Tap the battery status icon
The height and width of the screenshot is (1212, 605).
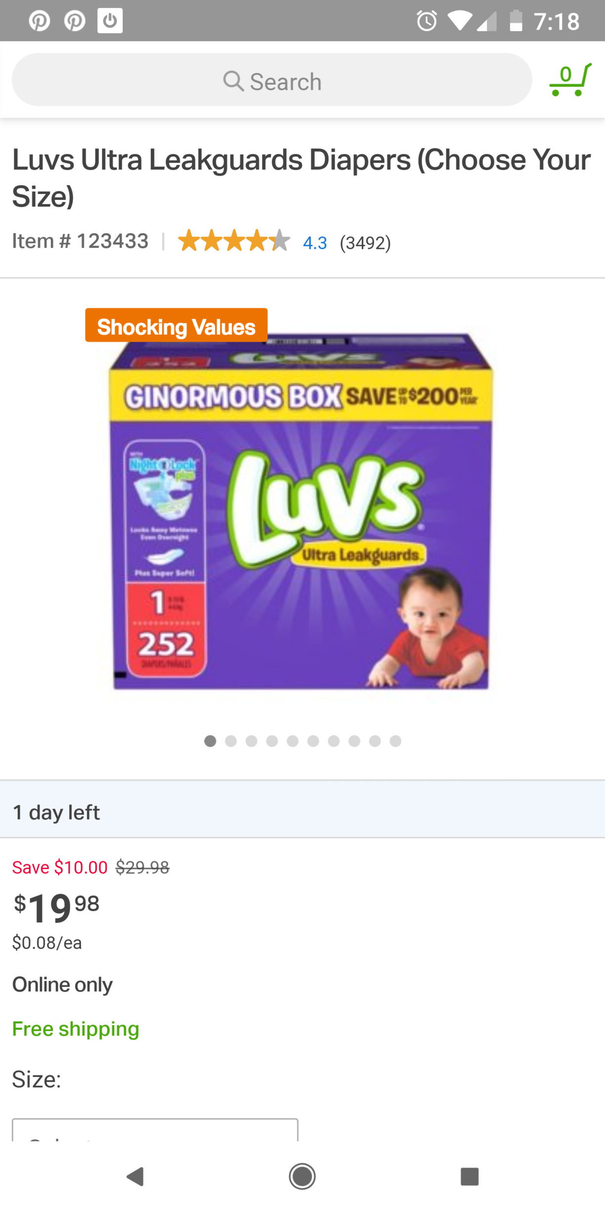click(x=516, y=21)
